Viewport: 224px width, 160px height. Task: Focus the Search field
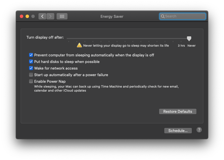(183, 16)
